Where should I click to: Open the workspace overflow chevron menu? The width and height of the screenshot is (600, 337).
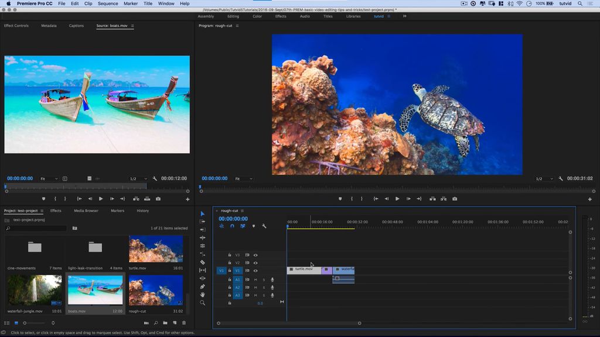coord(404,16)
